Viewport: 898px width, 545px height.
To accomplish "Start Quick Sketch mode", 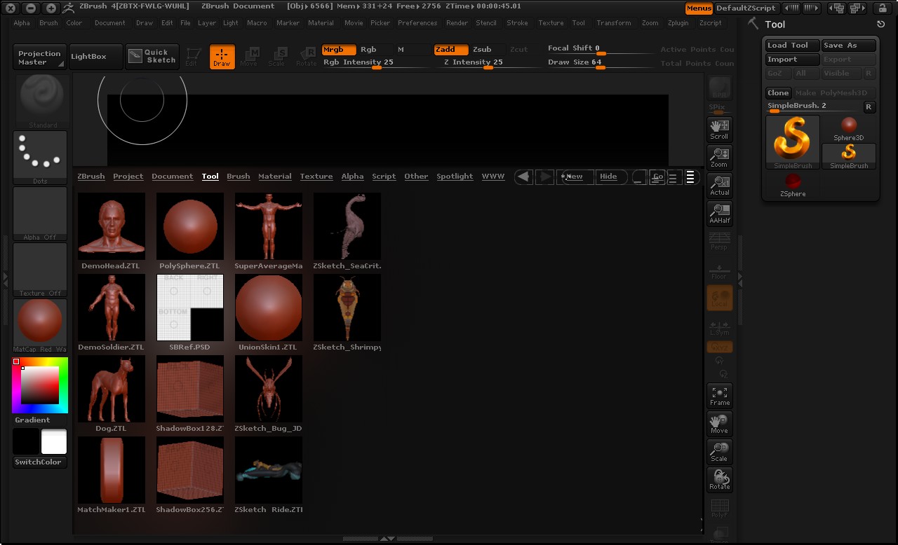I will tap(153, 57).
